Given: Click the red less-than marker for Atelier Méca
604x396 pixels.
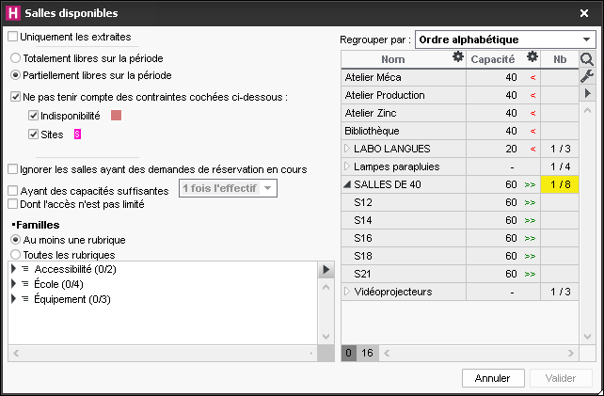Looking at the screenshot, I should click(x=532, y=78).
